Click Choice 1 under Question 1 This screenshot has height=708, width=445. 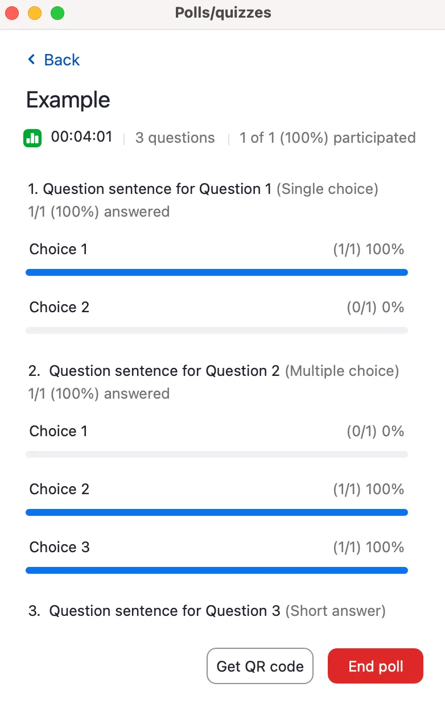pyautogui.click(x=58, y=249)
